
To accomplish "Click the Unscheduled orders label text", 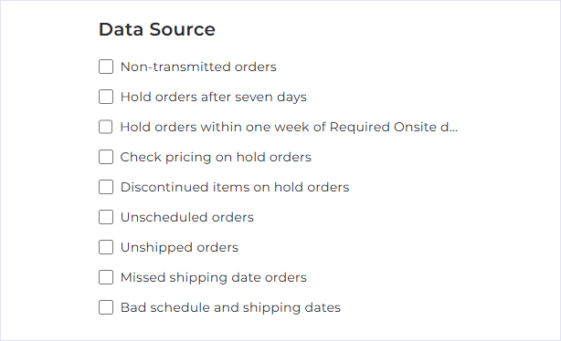I will click(x=187, y=217).
